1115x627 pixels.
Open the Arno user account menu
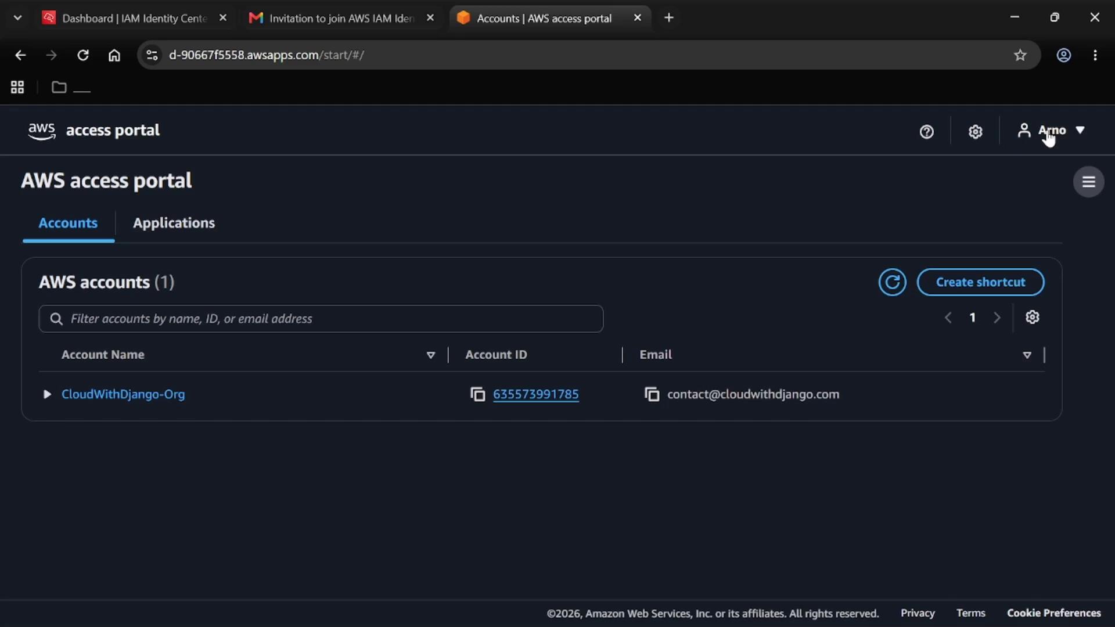point(1051,130)
